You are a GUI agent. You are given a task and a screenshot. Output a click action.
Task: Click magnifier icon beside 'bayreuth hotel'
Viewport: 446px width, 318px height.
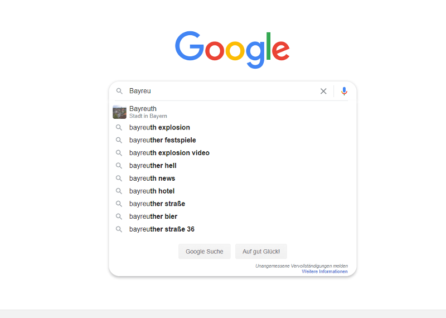pos(119,191)
